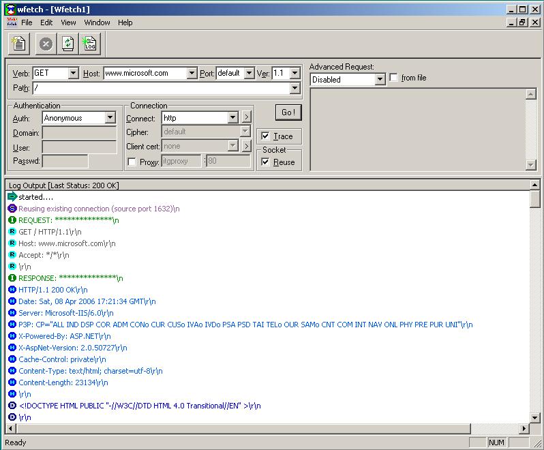Expand the Host dropdown list
The width and height of the screenshot is (544, 450).
pyautogui.click(x=192, y=73)
